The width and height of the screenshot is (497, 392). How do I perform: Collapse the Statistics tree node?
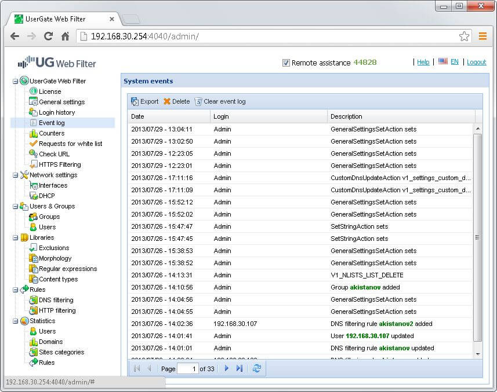[16, 321]
